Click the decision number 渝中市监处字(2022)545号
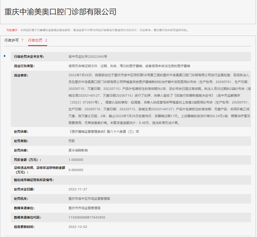 [88, 57]
